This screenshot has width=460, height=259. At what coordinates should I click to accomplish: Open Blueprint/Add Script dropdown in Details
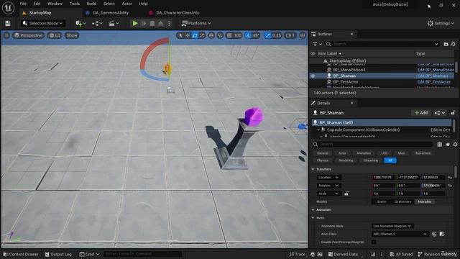(440, 113)
